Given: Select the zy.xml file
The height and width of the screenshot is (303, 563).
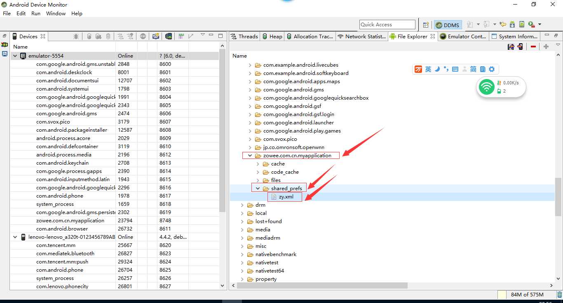Looking at the screenshot, I should pyautogui.click(x=286, y=197).
